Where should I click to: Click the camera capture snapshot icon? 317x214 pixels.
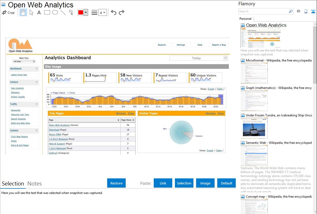pyautogui.click(x=298, y=11)
